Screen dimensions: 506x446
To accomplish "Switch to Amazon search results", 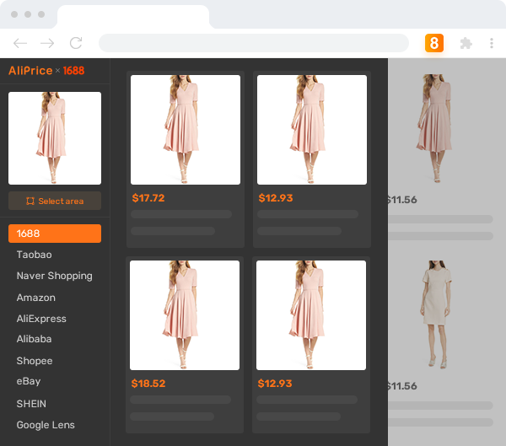I will pos(35,298).
